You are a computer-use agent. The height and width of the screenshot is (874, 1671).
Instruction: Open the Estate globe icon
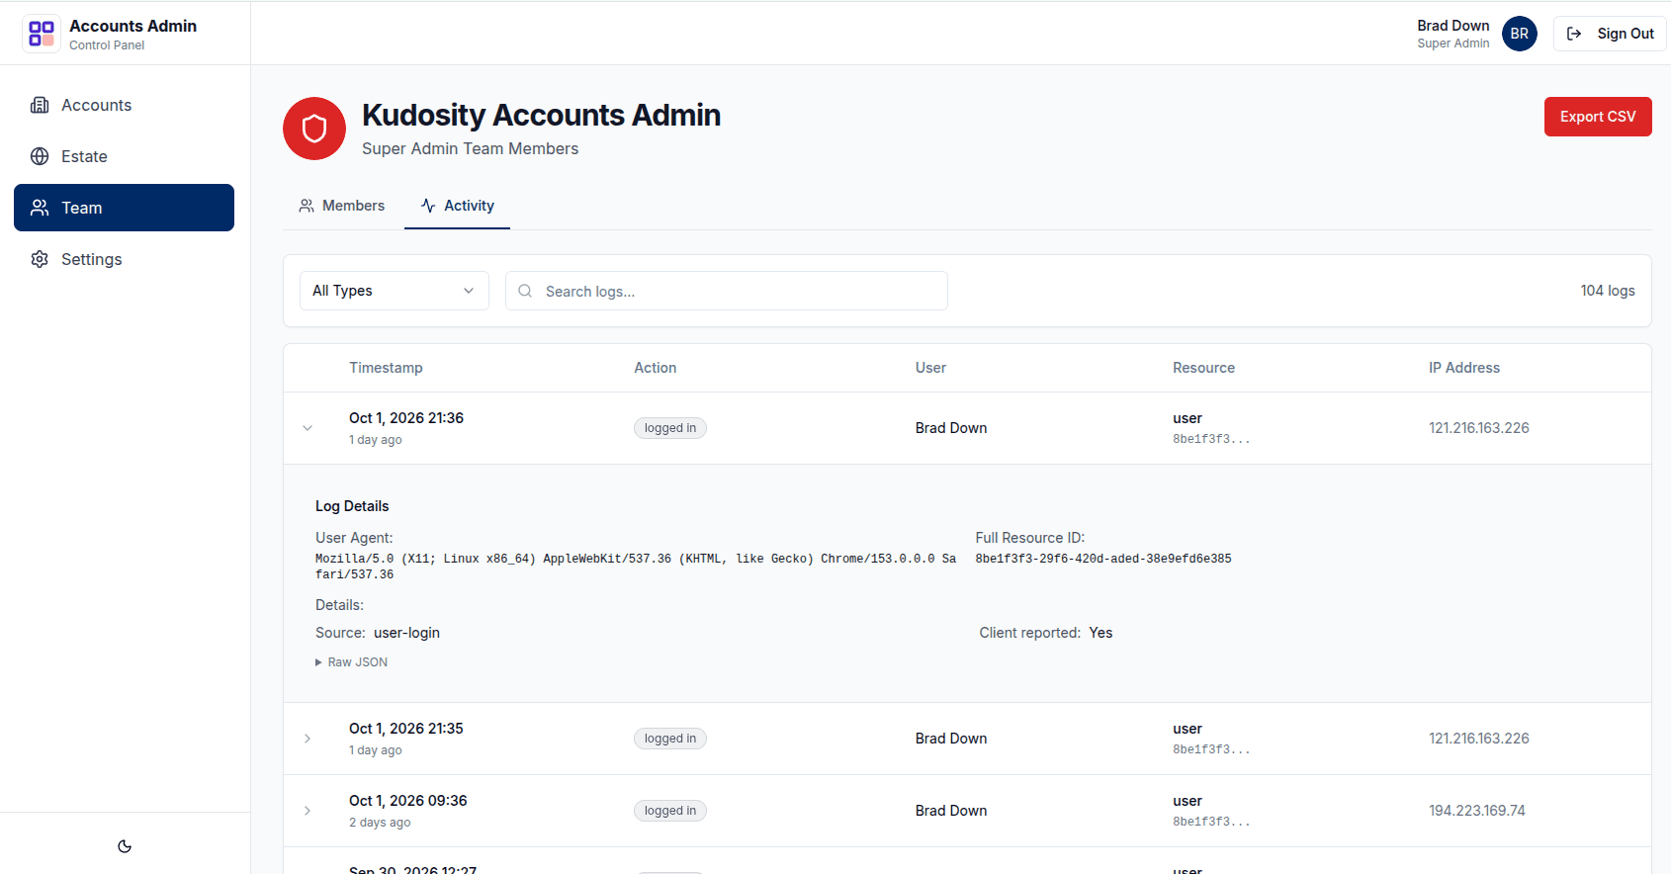pyautogui.click(x=40, y=156)
